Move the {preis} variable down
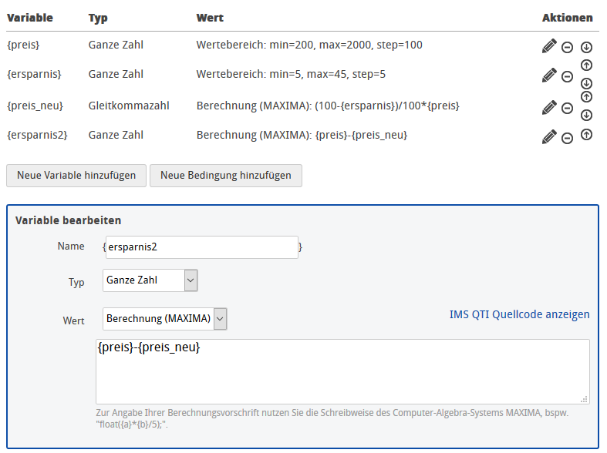This screenshot has width=607, height=453. pos(585,46)
